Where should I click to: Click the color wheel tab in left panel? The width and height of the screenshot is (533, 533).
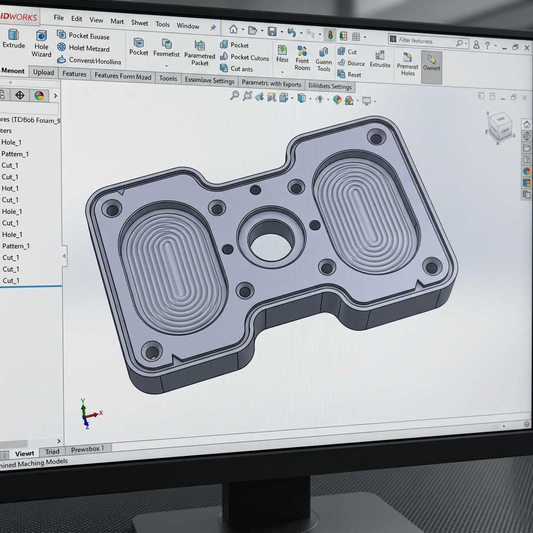(39, 96)
